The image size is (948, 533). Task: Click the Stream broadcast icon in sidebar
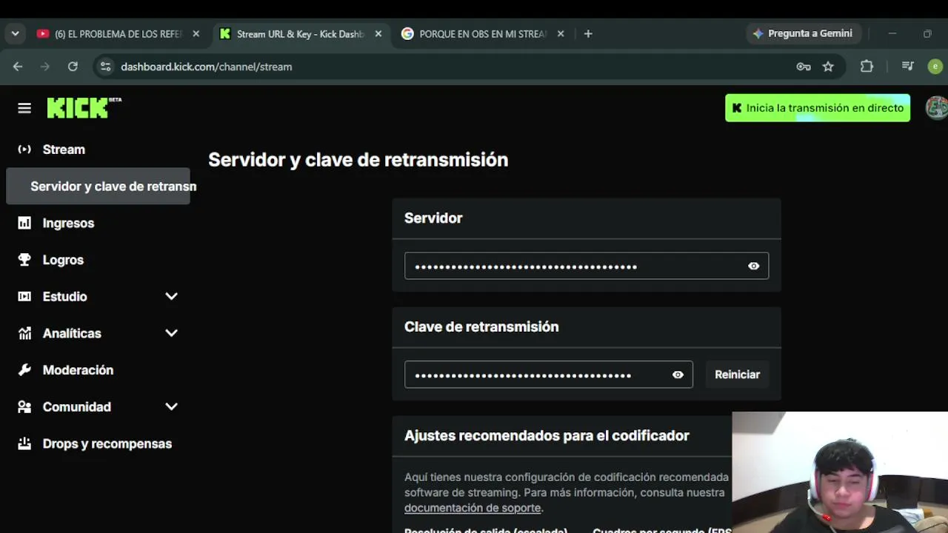(24, 150)
